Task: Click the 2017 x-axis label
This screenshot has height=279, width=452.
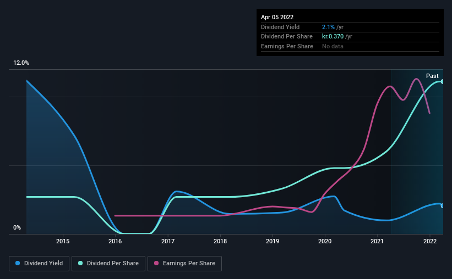Action: point(168,241)
